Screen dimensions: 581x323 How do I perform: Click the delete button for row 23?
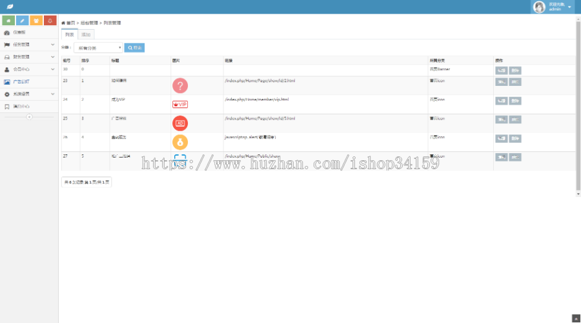coord(515,82)
